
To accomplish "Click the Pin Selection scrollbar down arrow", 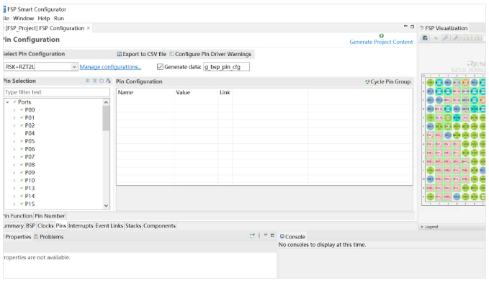I will (x=106, y=206).
